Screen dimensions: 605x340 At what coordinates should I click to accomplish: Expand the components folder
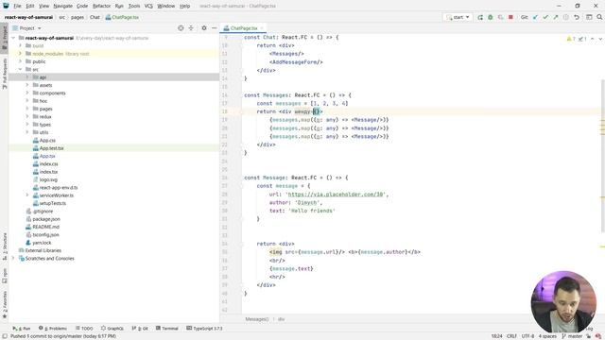point(27,93)
